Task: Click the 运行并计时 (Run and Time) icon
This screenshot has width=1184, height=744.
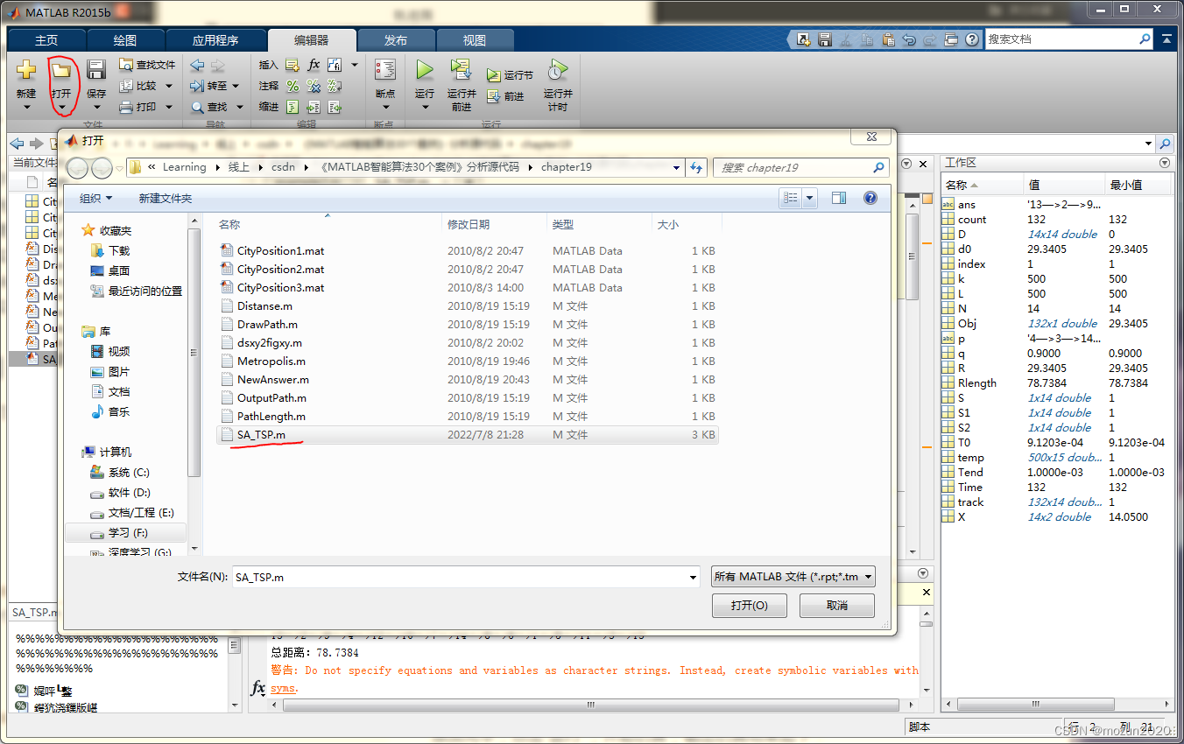Action: 558,70
